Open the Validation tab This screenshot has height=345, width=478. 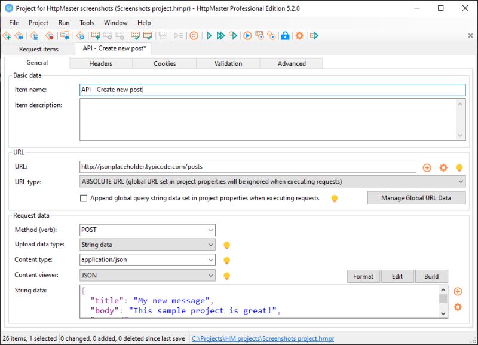[228, 63]
